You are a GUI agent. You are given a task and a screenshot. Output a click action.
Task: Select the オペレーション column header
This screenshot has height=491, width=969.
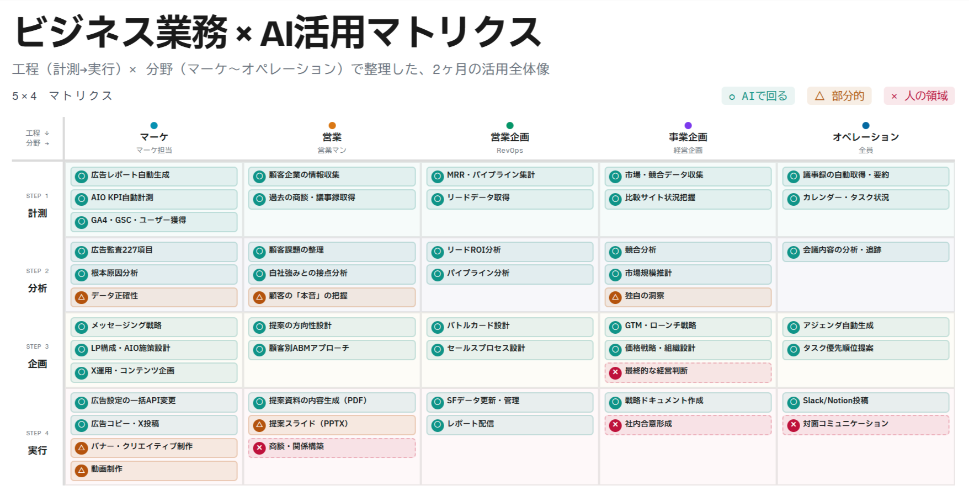[x=865, y=138]
